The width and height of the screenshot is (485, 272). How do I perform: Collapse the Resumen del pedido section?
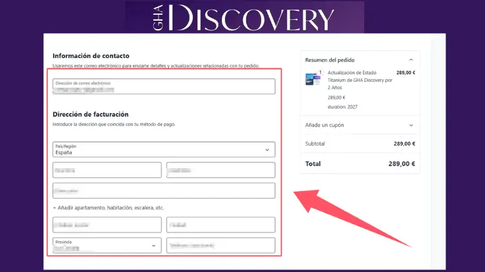pos(411,60)
